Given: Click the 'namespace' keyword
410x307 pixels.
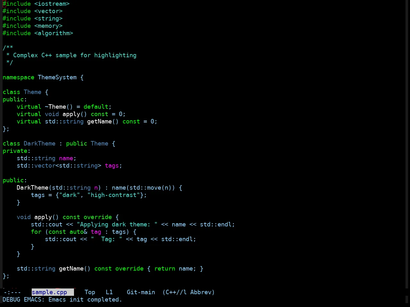Looking at the screenshot, I should [19, 77].
